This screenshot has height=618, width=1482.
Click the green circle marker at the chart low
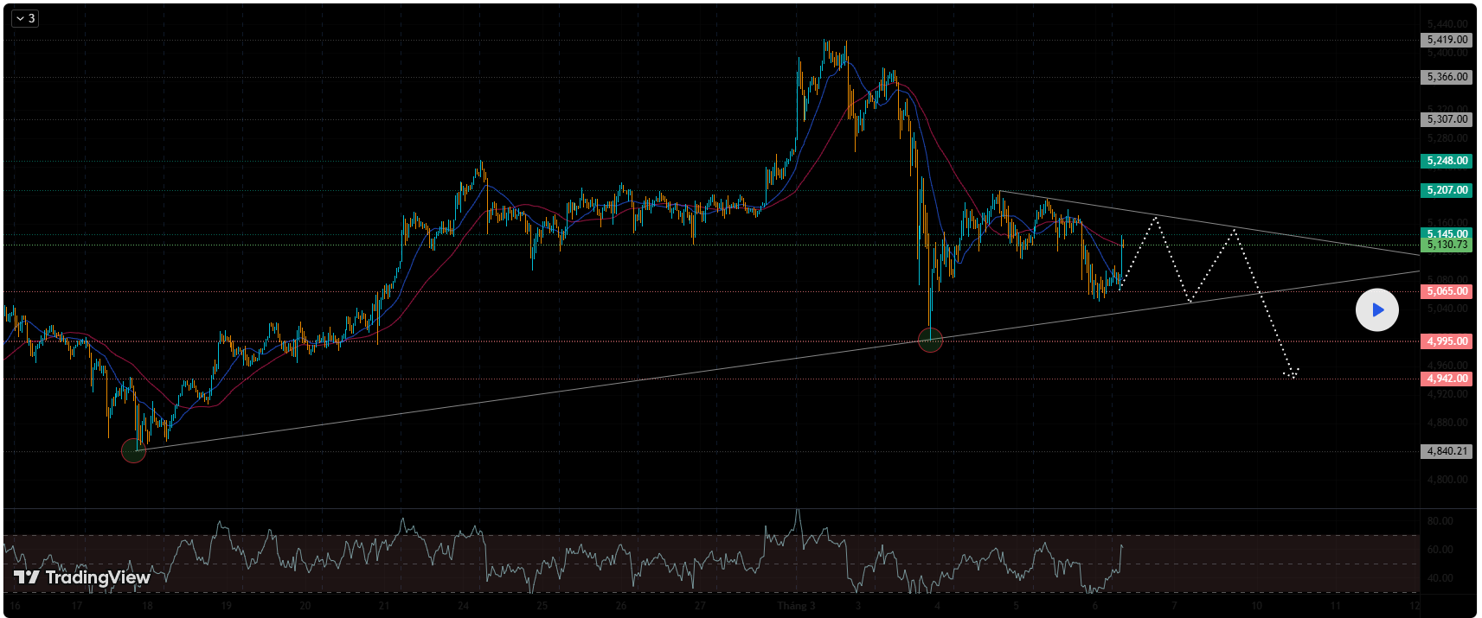(133, 450)
